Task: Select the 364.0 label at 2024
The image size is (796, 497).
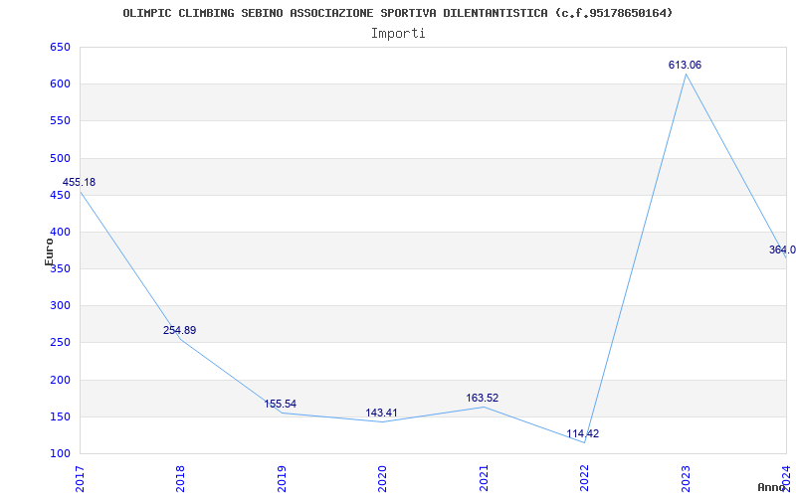Action: 782,250
